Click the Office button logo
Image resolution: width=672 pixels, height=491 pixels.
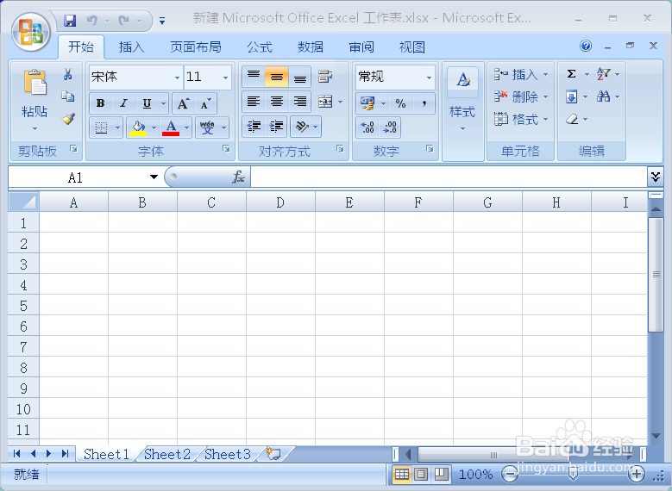(31, 33)
